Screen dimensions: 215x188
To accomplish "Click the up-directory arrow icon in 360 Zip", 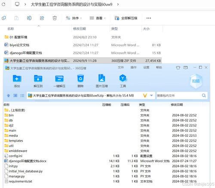I will click(9, 96).
